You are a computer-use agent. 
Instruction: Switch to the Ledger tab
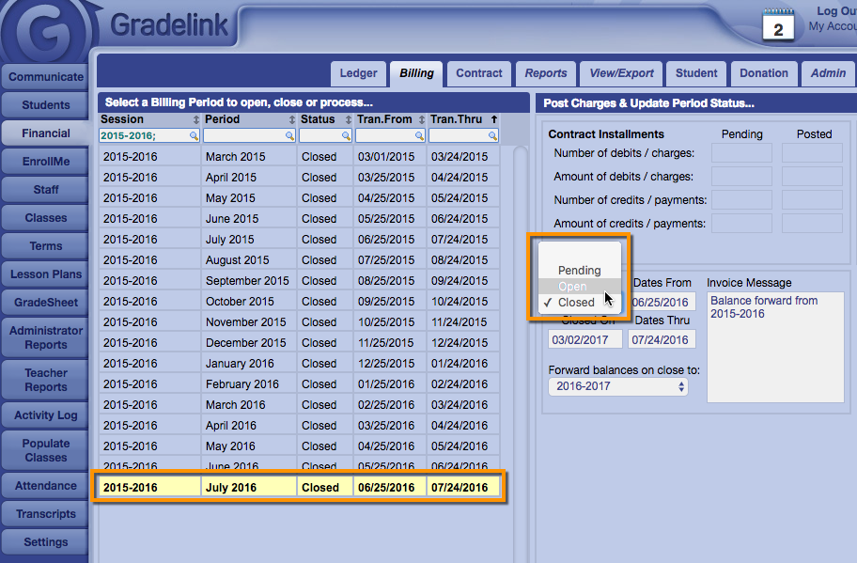358,73
